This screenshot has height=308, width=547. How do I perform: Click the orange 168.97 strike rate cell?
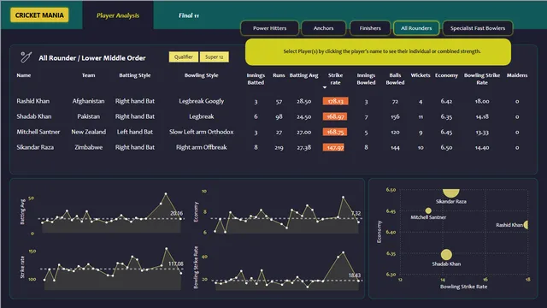pyautogui.click(x=335, y=116)
